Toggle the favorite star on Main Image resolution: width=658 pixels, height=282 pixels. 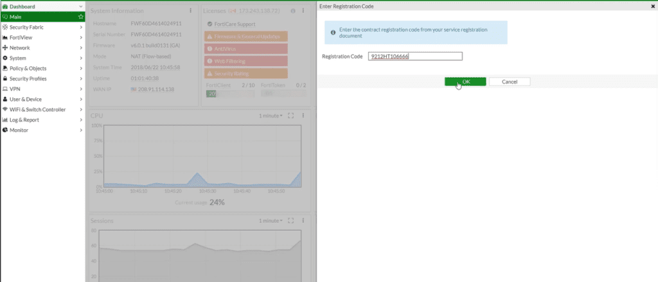81,17
